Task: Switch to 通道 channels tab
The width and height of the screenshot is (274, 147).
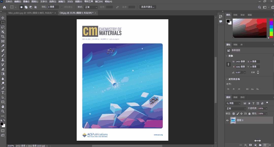Action: click(235, 97)
